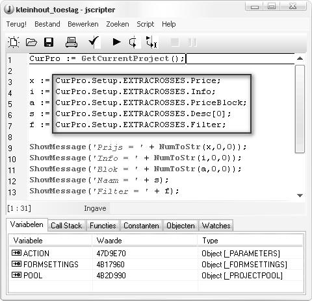Open a script with the folder icon
This screenshot has width=312, height=301.
pyautogui.click(x=31, y=42)
